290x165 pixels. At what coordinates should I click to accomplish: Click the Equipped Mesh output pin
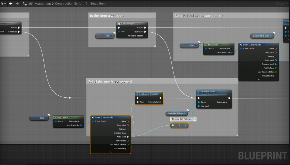pos(276,64)
